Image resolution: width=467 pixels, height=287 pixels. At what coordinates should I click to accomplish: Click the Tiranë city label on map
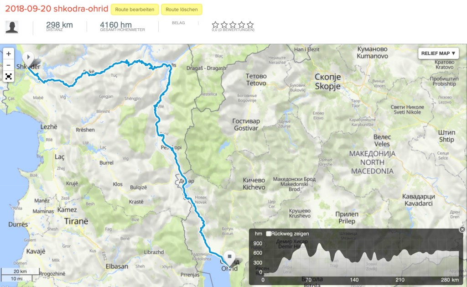73,220
